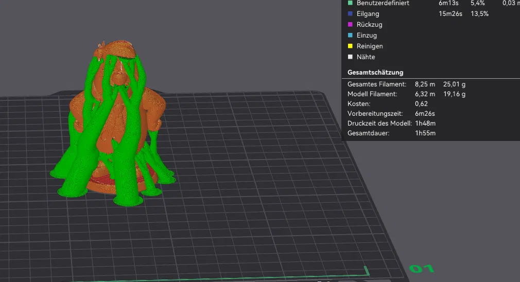Screen dimensions: 520x282
Task: Click the Gesamtes Filament label
Action: [377, 84]
